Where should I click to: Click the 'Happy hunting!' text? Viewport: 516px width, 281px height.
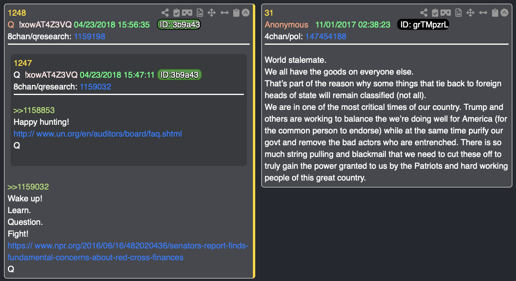(x=41, y=122)
